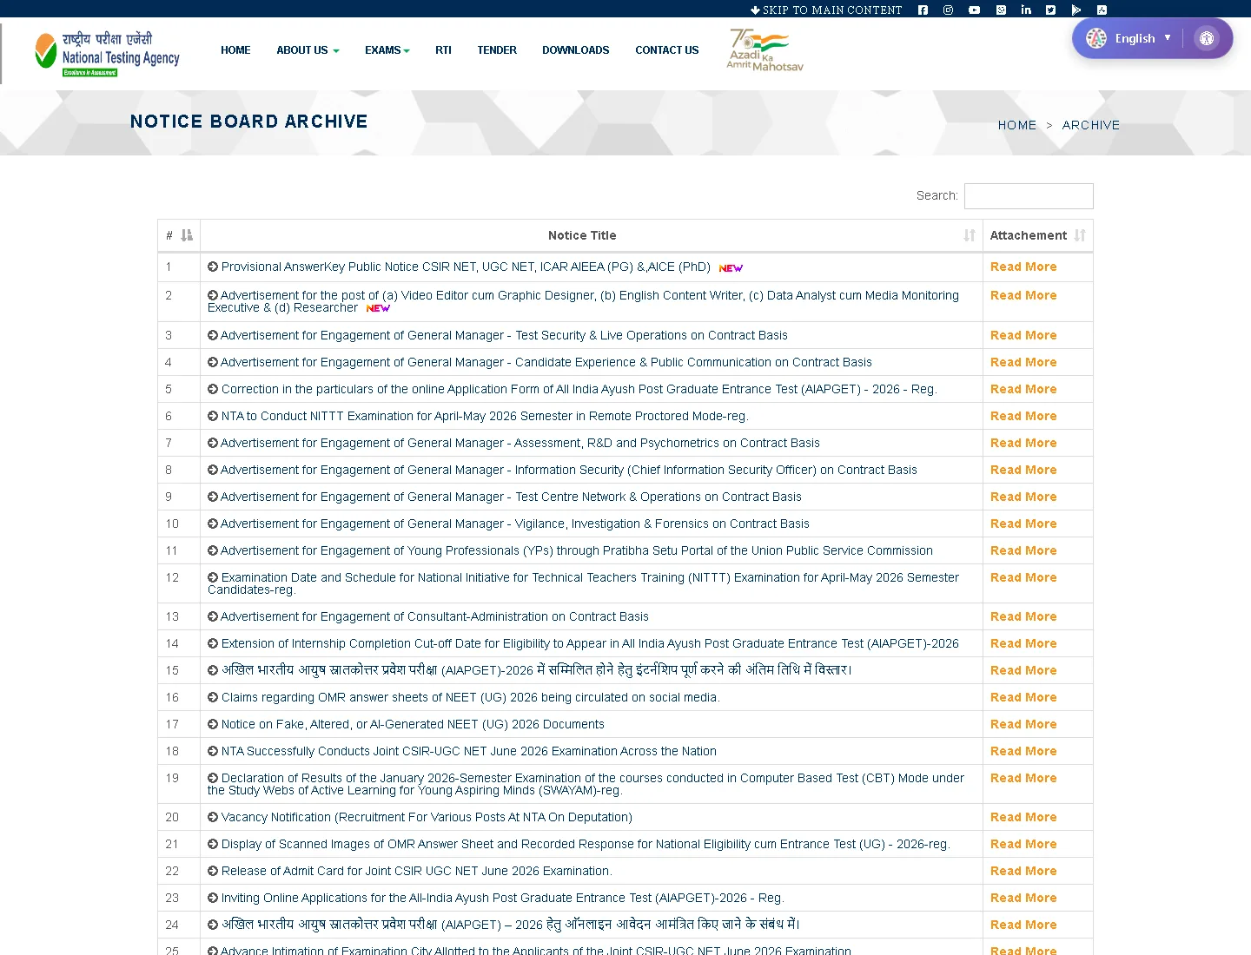This screenshot has height=955, width=1251.
Task: Sort table by the # column
Action: click(179, 235)
